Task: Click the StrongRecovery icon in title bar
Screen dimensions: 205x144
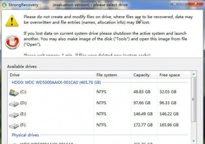Action: [x=4, y=4]
